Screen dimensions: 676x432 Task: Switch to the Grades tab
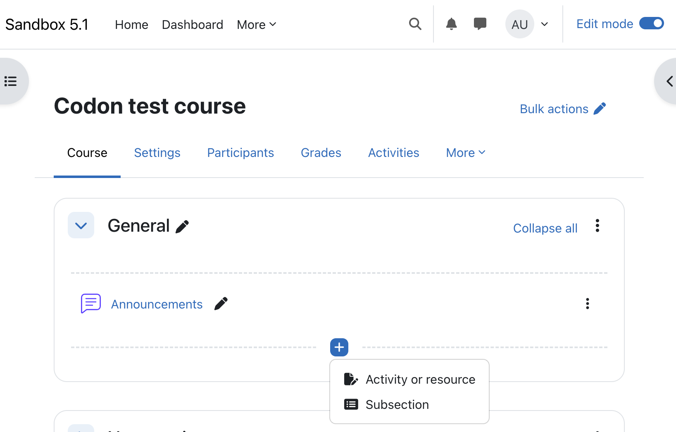pos(321,153)
